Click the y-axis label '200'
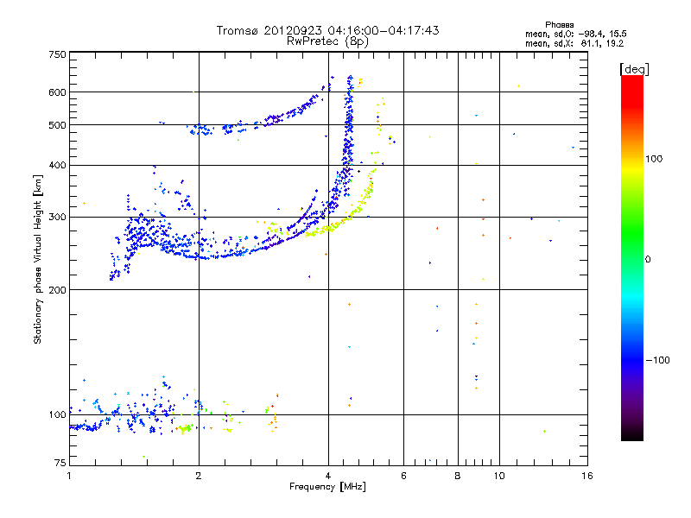Image resolution: width=691 pixels, height=518 pixels. (57, 290)
